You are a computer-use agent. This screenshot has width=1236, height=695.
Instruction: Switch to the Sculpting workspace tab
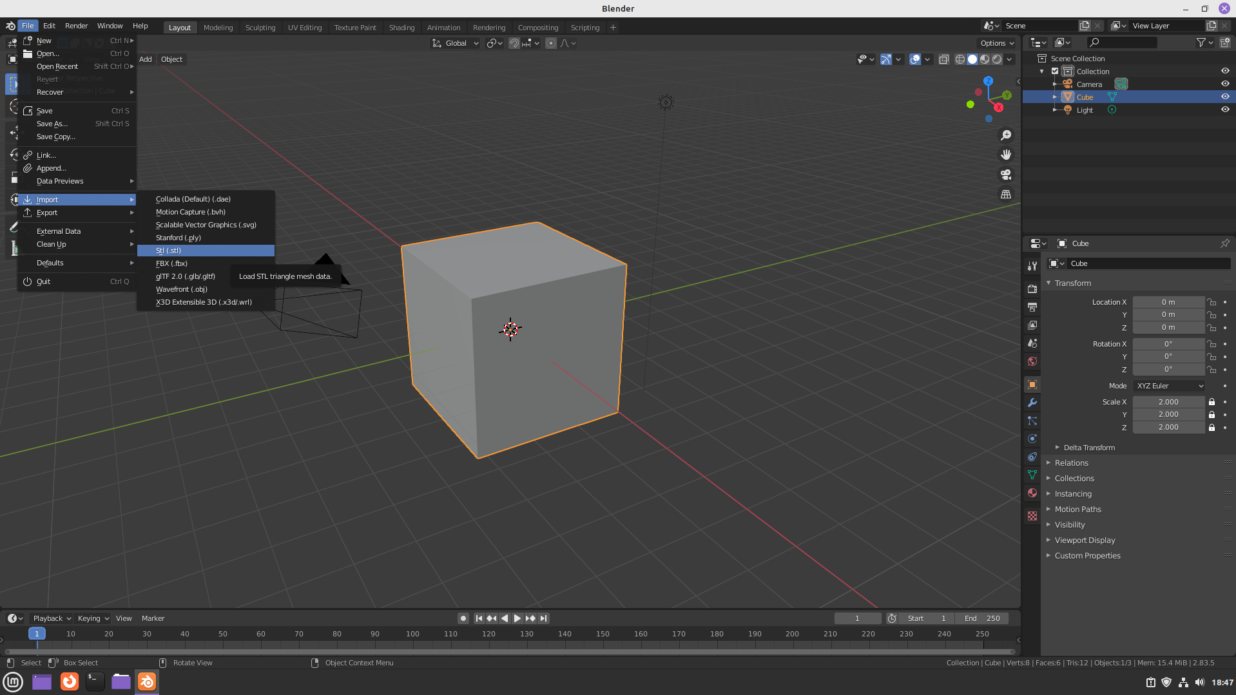click(x=260, y=28)
